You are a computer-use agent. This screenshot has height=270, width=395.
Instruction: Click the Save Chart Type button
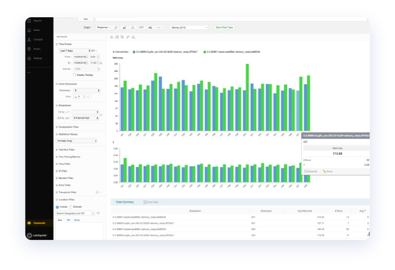(x=224, y=27)
